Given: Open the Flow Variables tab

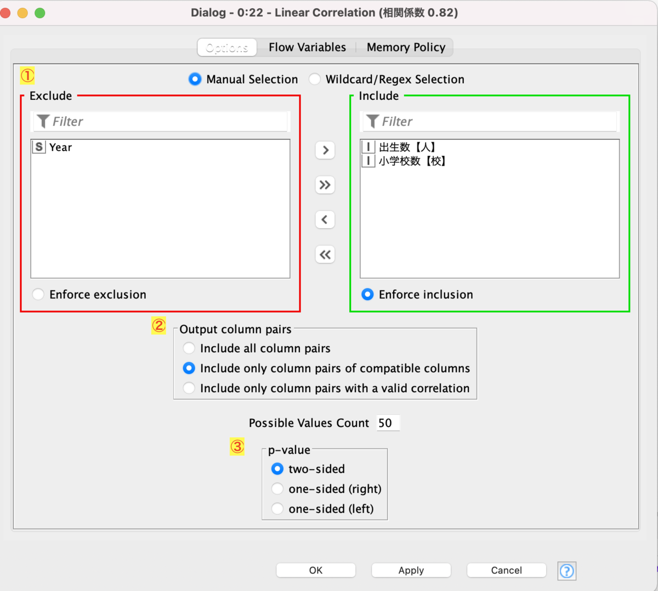Looking at the screenshot, I should tap(307, 48).
